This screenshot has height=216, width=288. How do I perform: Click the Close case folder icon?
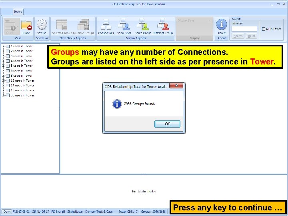(x=26, y=25)
